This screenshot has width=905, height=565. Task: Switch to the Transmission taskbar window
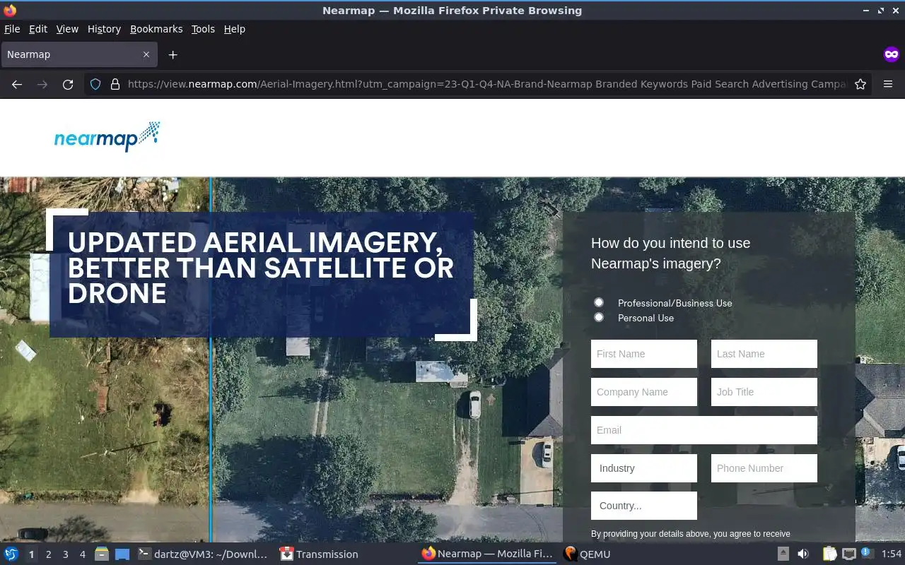point(320,554)
